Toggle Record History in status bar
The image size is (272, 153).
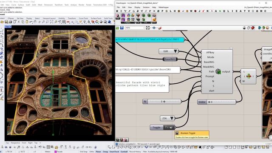[x=135, y=152]
